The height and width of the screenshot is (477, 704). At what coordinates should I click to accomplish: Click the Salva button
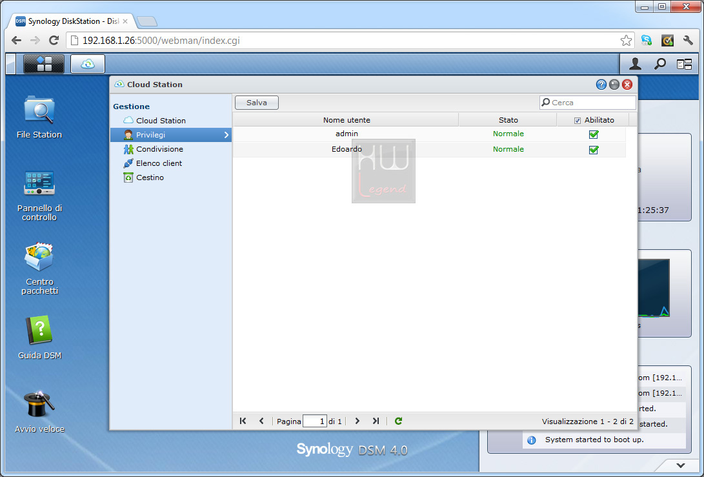pyautogui.click(x=257, y=103)
